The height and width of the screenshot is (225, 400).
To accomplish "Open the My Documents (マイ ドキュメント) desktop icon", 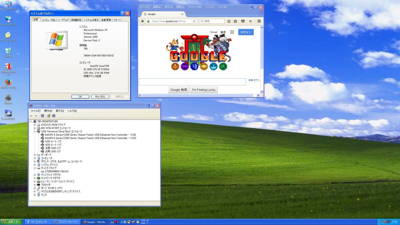I will coord(8,37).
